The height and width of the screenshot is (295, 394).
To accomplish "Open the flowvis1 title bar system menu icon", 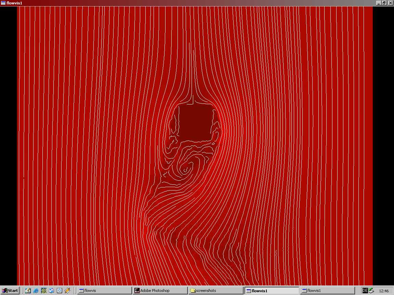I will pyautogui.click(x=3, y=3).
